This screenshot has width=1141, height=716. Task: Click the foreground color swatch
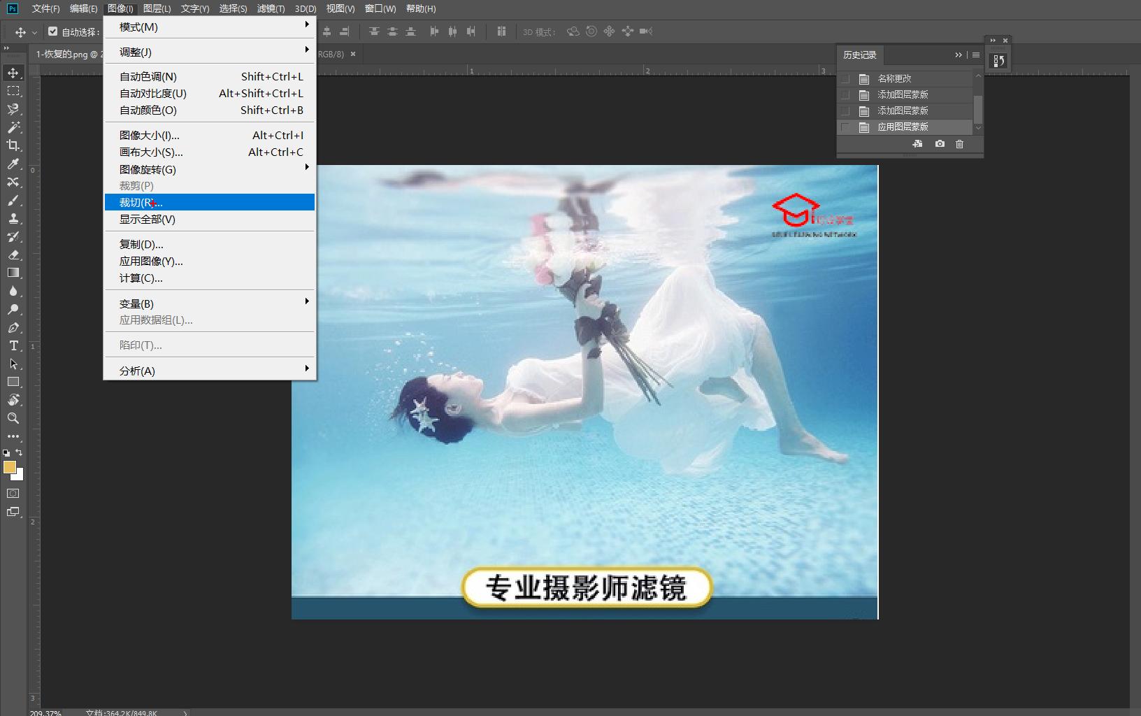coord(9,467)
